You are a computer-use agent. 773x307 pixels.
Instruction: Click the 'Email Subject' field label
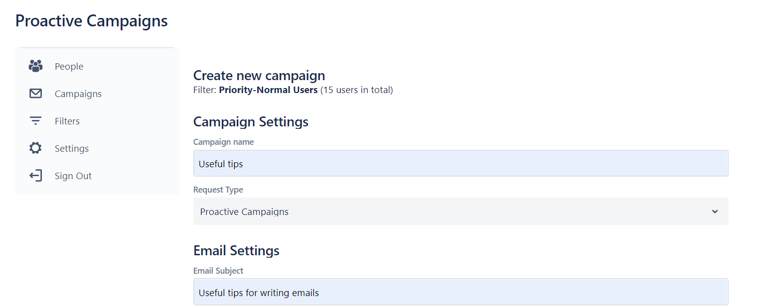pos(218,271)
